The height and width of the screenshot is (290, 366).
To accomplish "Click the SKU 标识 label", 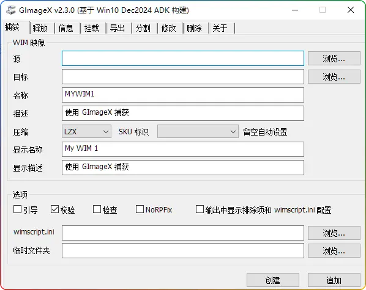I will (134, 132).
